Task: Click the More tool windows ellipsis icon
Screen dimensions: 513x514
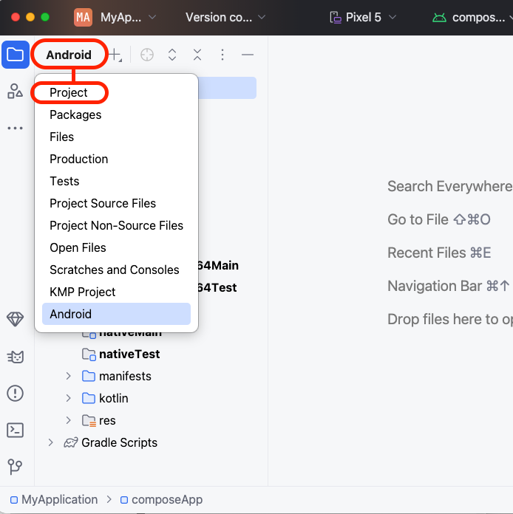Action: pyautogui.click(x=15, y=128)
